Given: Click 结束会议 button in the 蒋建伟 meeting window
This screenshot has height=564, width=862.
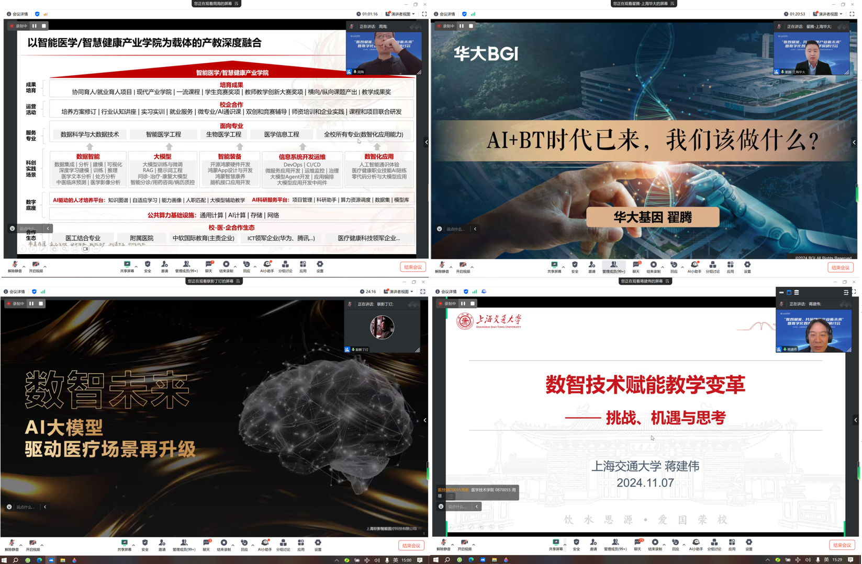Looking at the screenshot, I should [x=842, y=545].
